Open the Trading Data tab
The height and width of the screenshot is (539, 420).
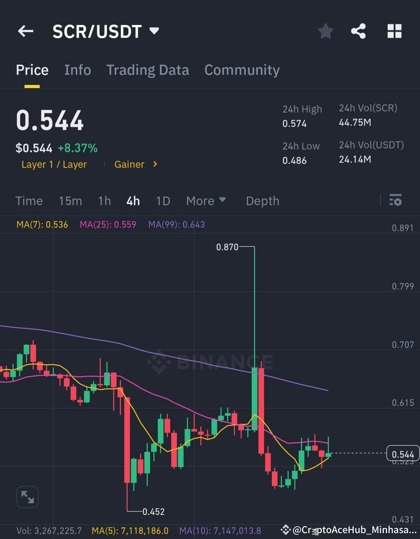[148, 70]
